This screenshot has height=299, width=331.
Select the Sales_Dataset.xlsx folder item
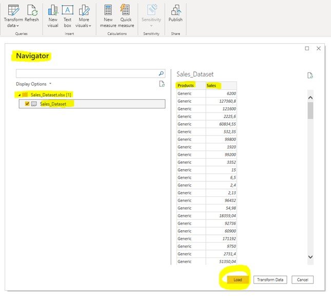coord(51,95)
